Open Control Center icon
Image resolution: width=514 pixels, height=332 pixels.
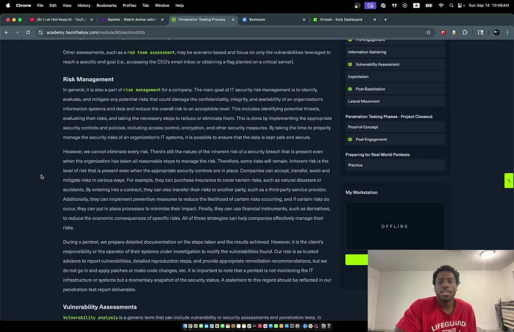(x=460, y=5)
